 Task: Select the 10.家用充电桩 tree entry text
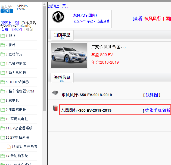(17, 119)
